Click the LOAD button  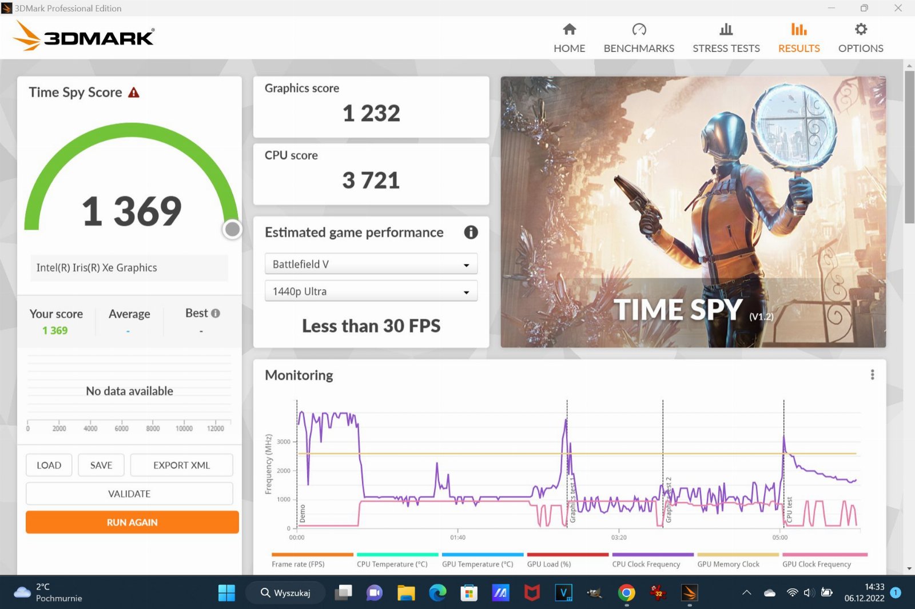pyautogui.click(x=49, y=465)
